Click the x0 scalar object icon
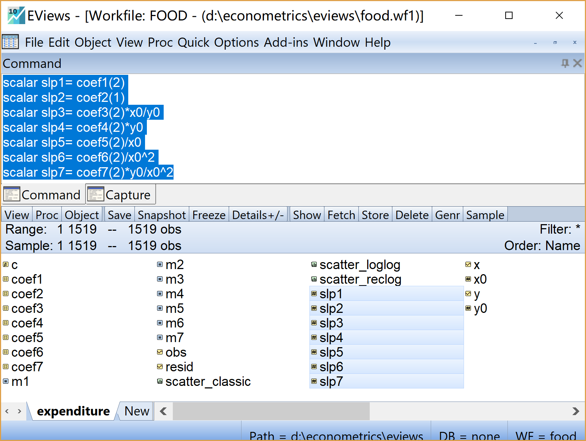Image resolution: width=586 pixels, height=441 pixels. pos(468,279)
